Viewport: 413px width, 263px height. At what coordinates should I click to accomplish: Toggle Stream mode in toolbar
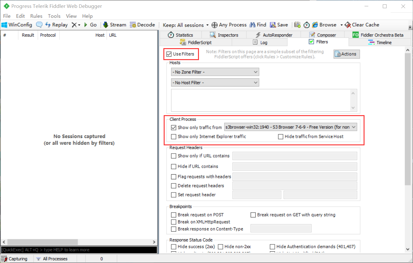[114, 25]
